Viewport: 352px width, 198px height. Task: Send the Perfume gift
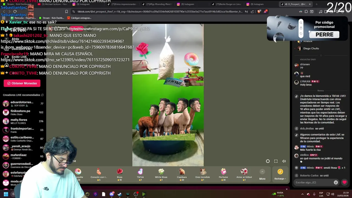point(223,175)
